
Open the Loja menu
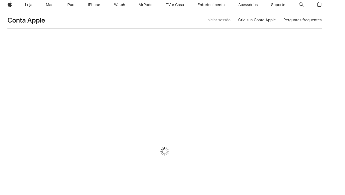(29, 5)
